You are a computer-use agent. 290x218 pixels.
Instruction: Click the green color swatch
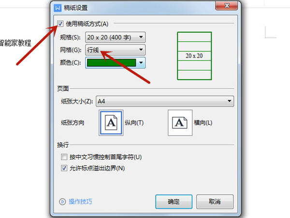111,62
